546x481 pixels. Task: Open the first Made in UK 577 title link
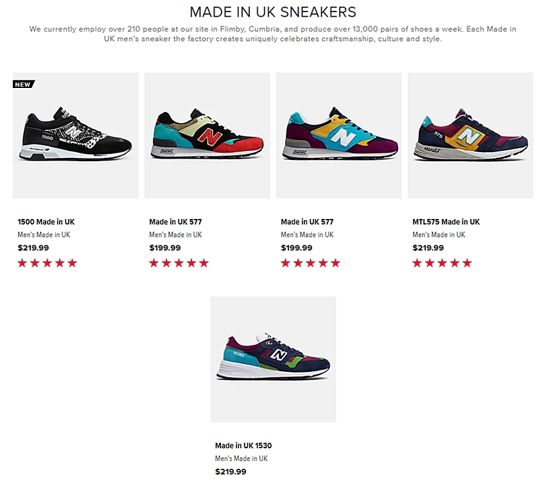point(175,222)
